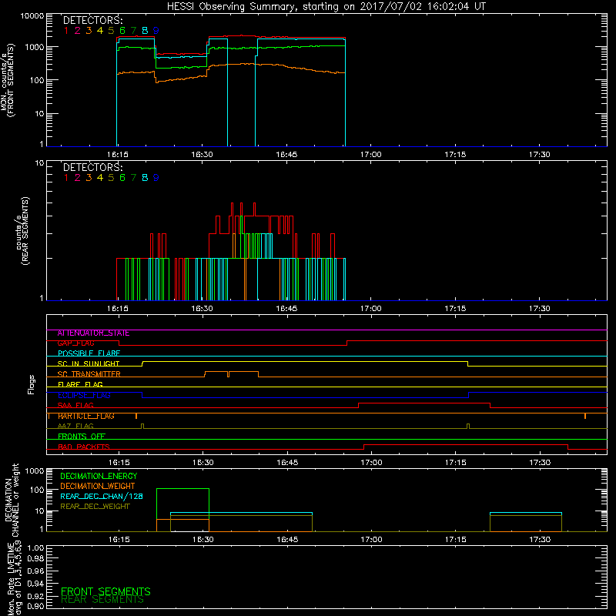Select the BAD_PACKETS flag label
The height and width of the screenshot is (616, 616).
point(84,447)
